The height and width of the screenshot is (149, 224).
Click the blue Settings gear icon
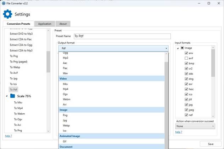[7, 14]
